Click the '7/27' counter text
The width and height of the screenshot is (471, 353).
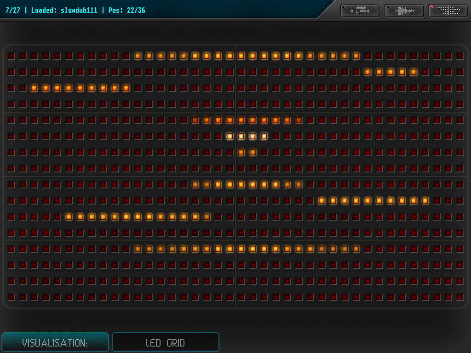pyautogui.click(x=13, y=11)
